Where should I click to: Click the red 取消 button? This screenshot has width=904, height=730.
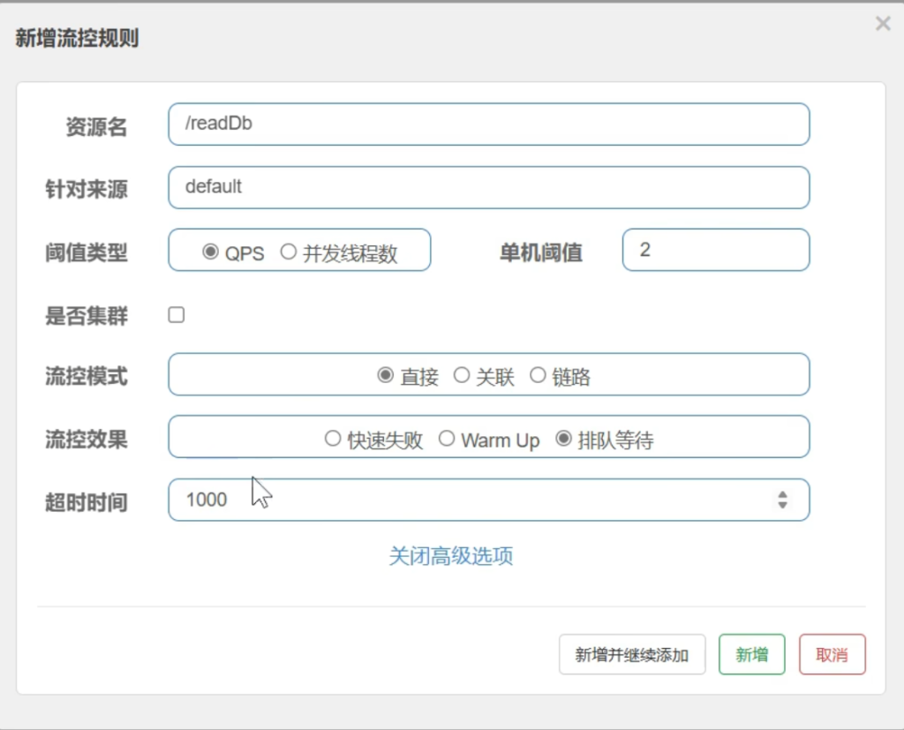coord(832,655)
